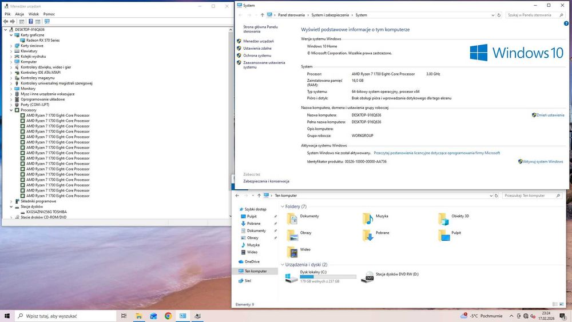Viewport: 572px width, 322px height.
Task: Click Strona główna Panelu sterowania
Action: 260,29
